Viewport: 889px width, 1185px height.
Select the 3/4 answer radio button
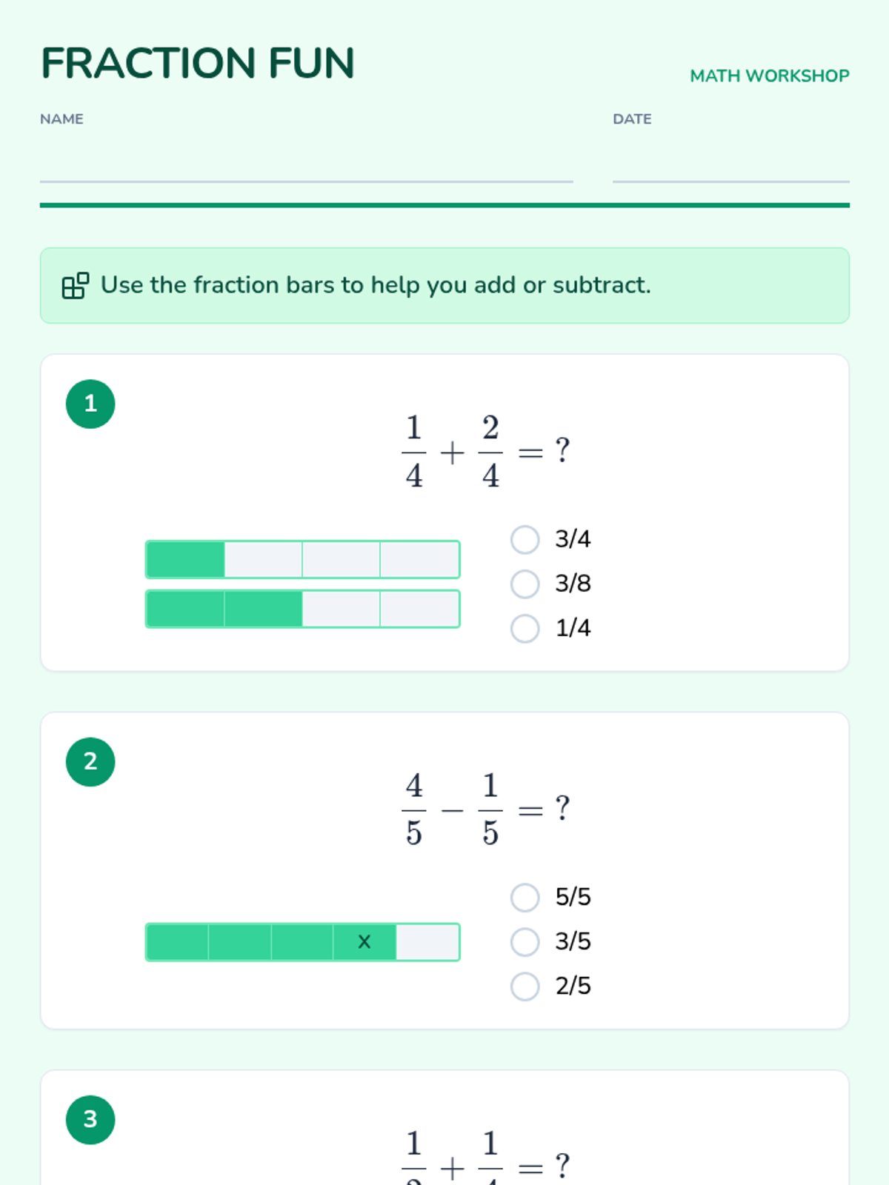pos(525,539)
